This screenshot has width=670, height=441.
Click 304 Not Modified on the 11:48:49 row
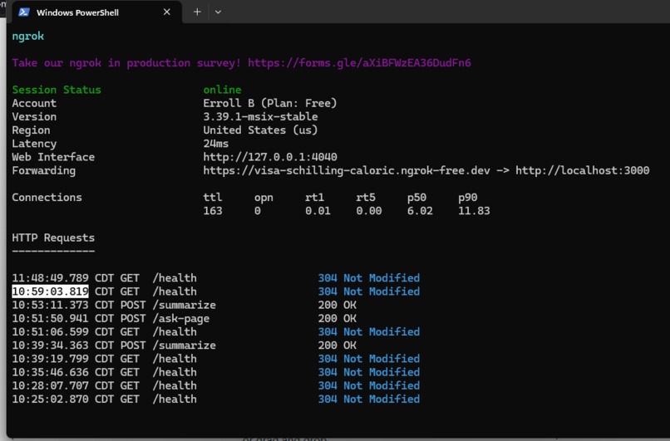(369, 278)
